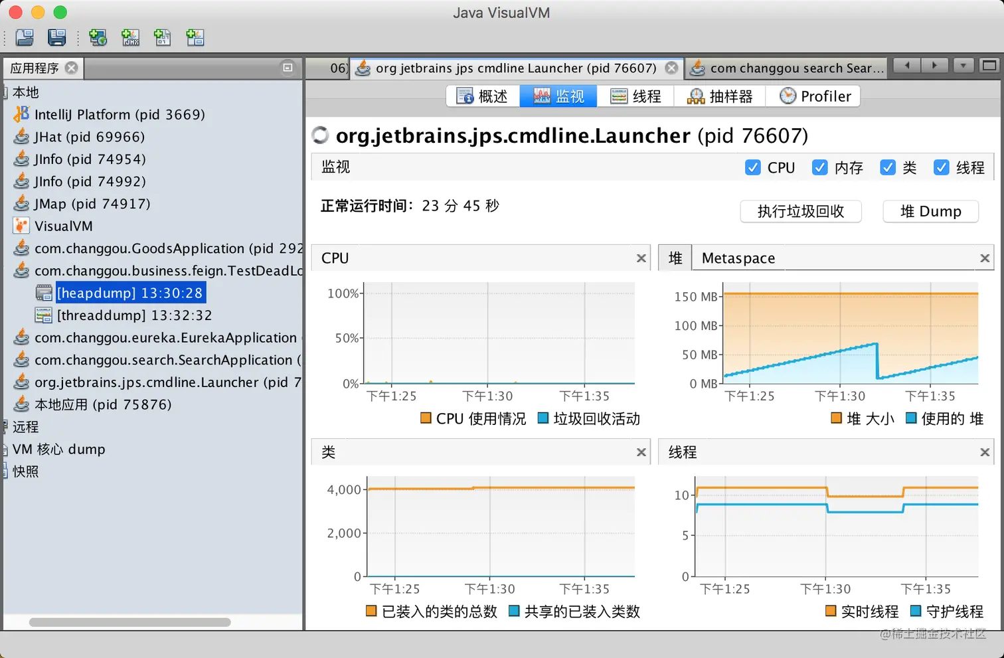This screenshot has width=1004, height=658.
Task: Open the 线程 tab in the view switcher
Action: (x=635, y=96)
